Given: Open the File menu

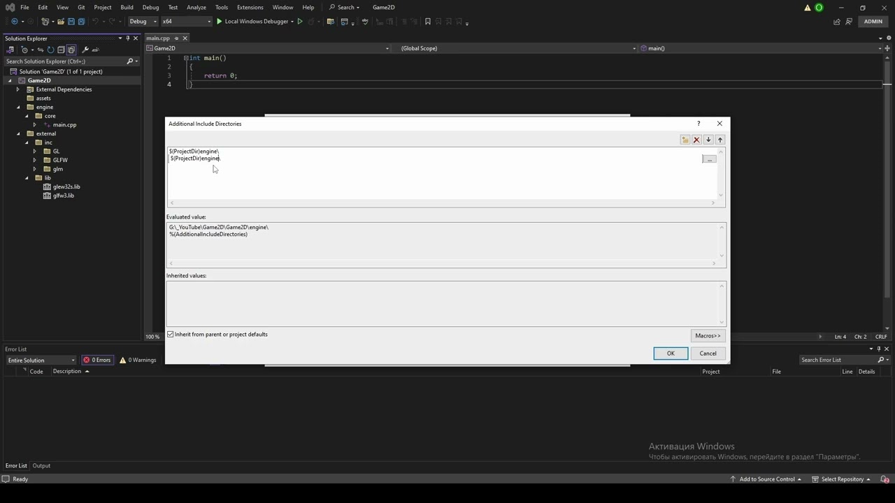Looking at the screenshot, I should (24, 7).
